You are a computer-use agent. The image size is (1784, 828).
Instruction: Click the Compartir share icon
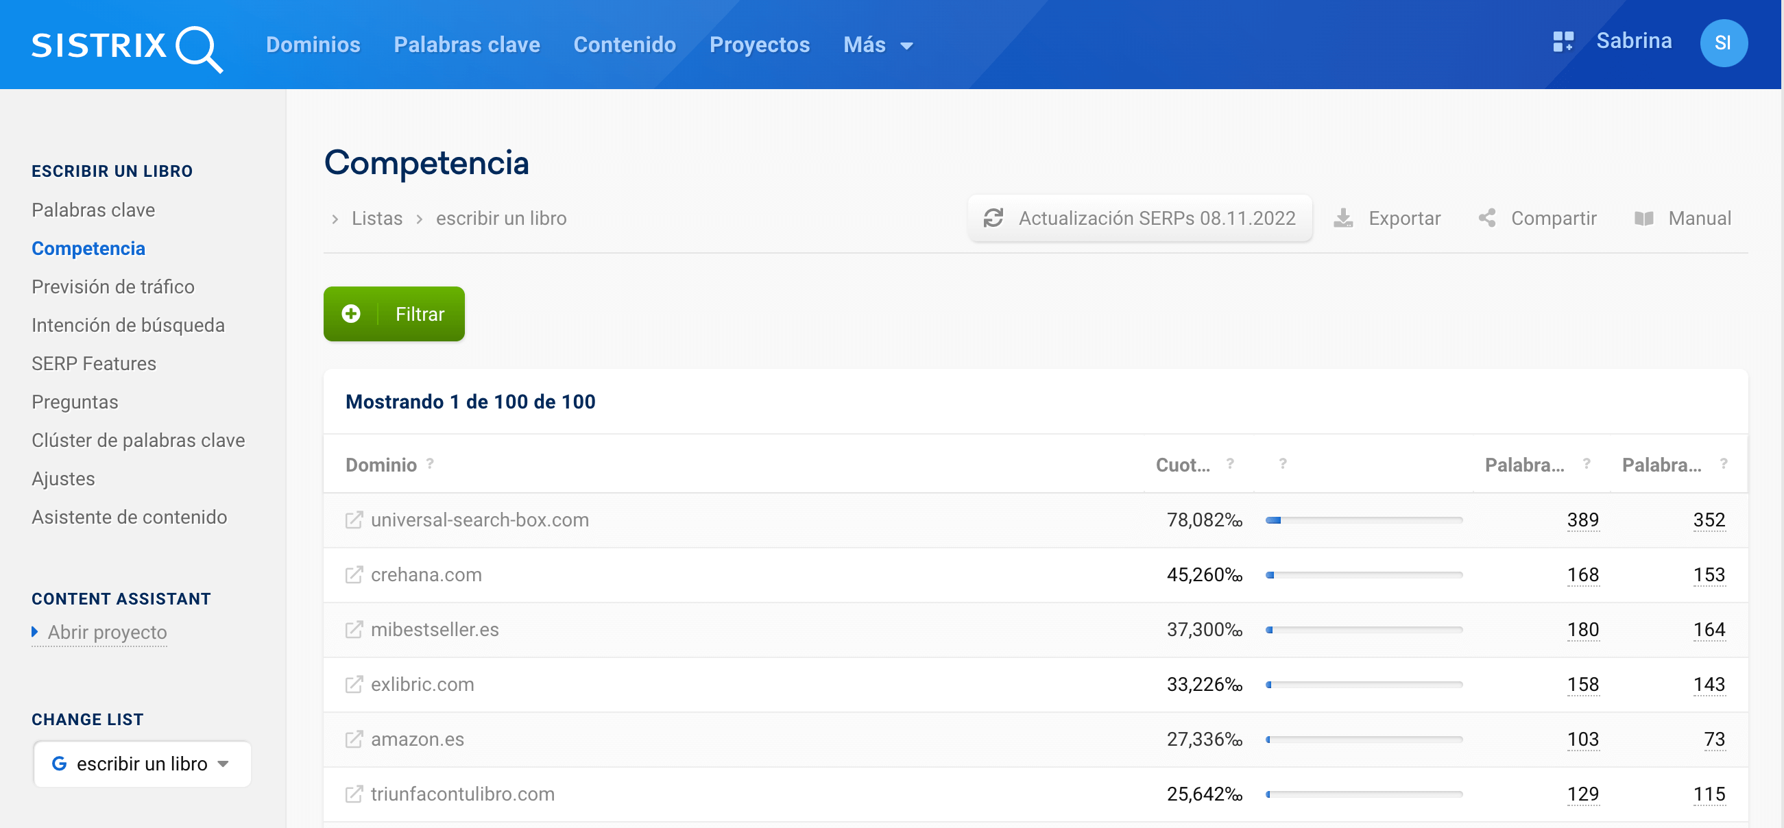1487,219
